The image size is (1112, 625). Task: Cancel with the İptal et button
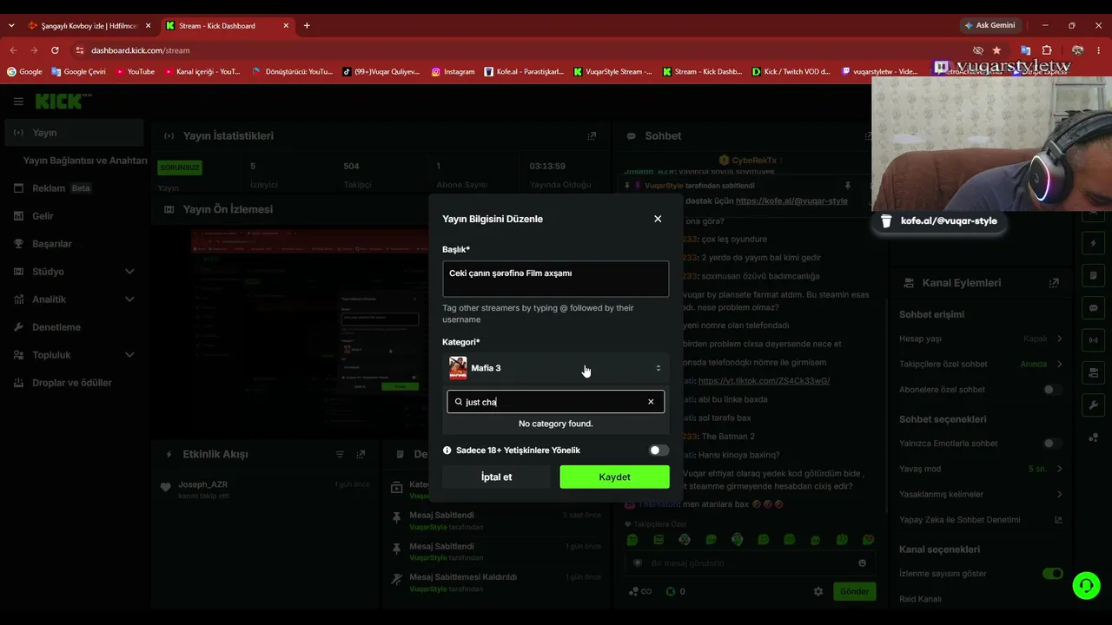tap(496, 477)
